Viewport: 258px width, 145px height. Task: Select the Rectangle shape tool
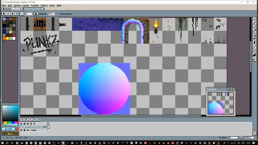(x=254, y=51)
